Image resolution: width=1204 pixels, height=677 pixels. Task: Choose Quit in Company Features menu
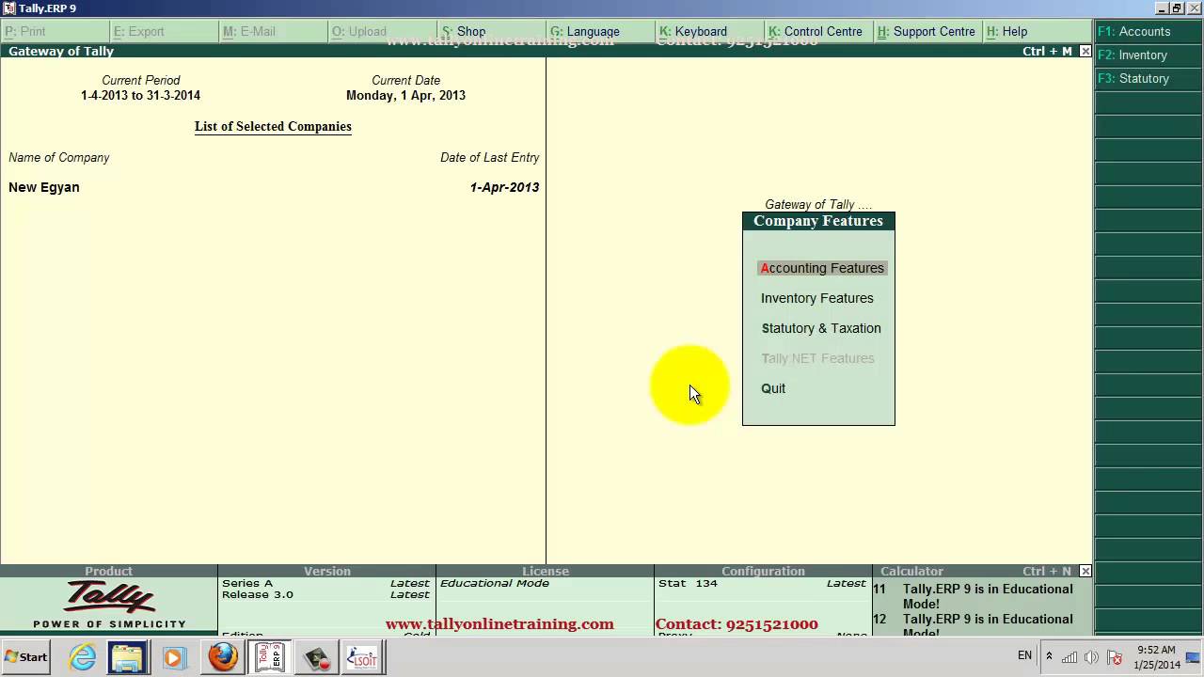(x=773, y=388)
